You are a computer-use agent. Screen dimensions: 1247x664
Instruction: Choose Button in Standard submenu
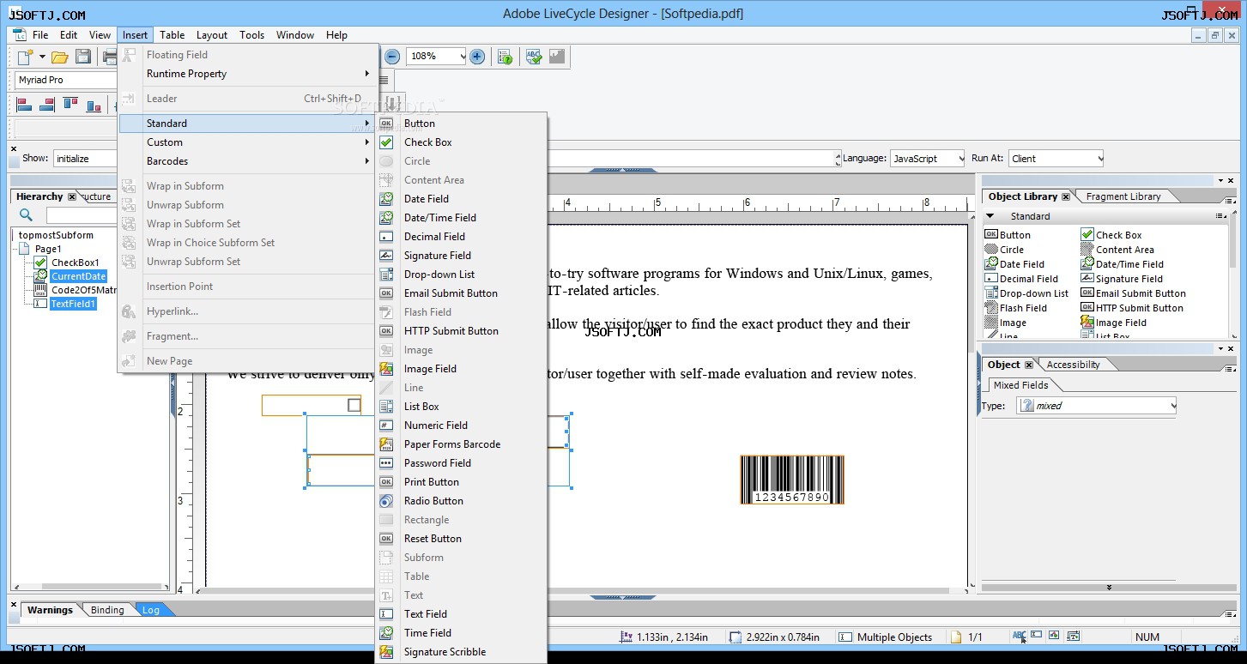click(x=461, y=124)
